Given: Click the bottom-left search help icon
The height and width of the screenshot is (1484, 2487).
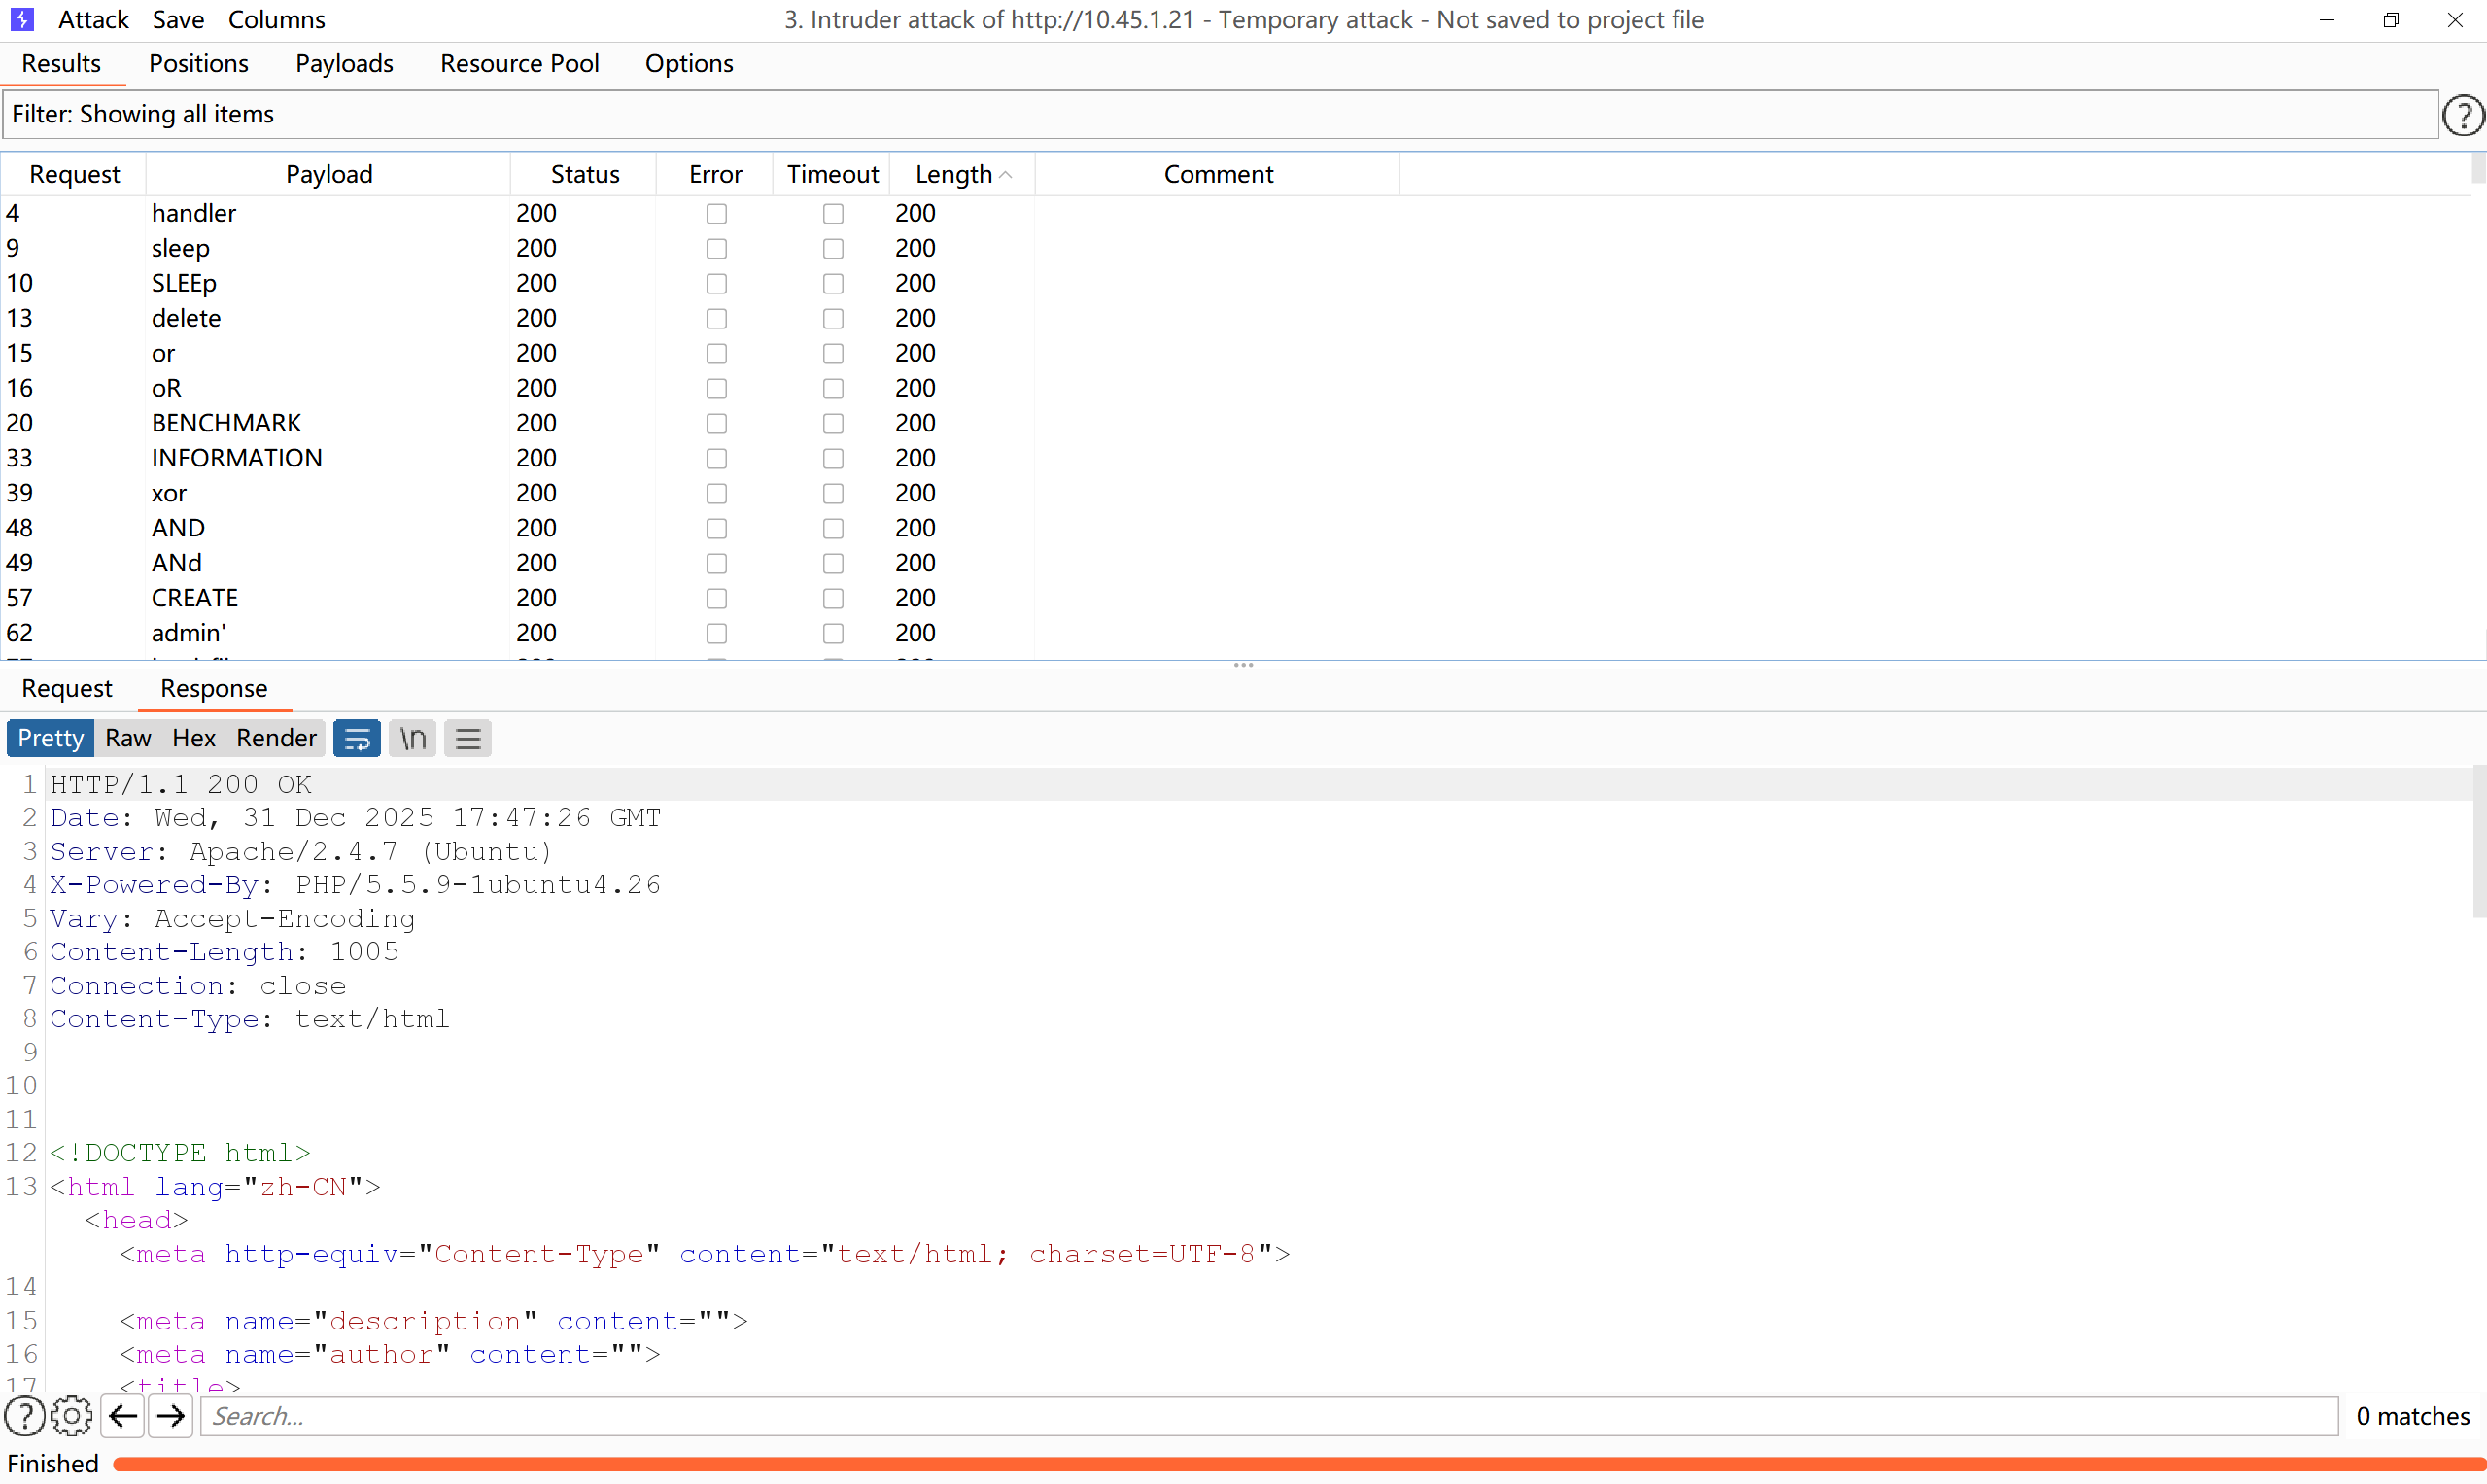Looking at the screenshot, I should pos(25,1416).
